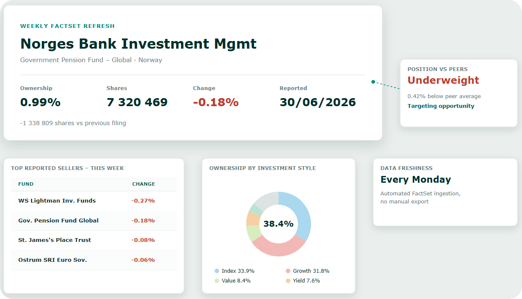Select the WS Lightman Inv. Funds row
The width and height of the screenshot is (522, 299).
click(x=94, y=201)
